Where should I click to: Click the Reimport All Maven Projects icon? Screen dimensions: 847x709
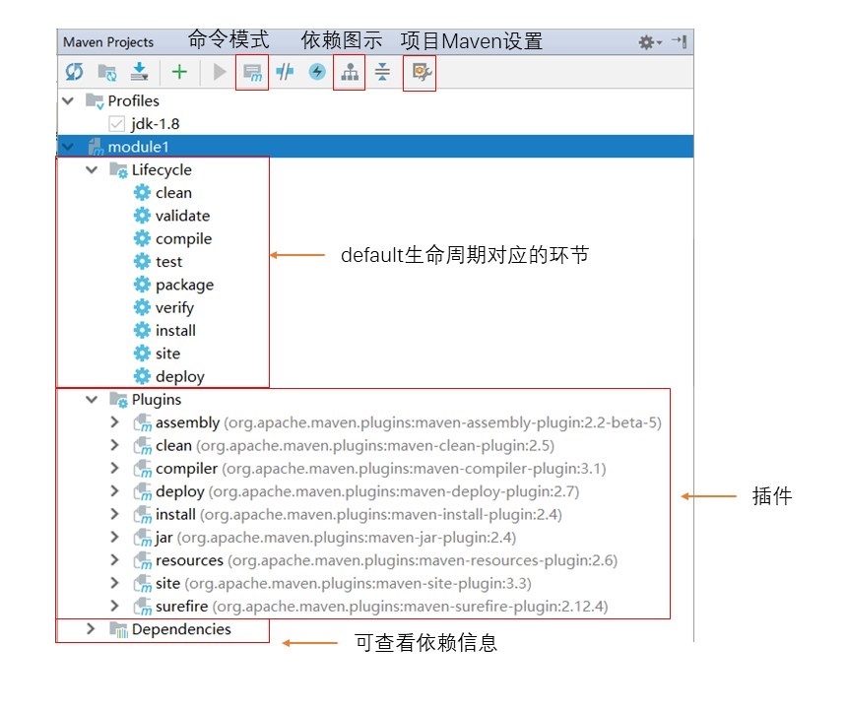click(74, 72)
